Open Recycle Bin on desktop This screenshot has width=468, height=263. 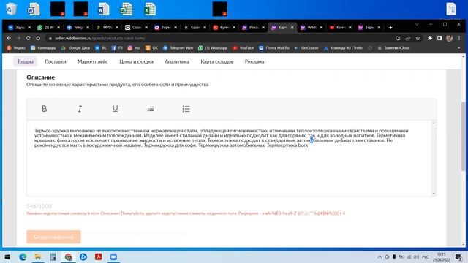[12, 9]
